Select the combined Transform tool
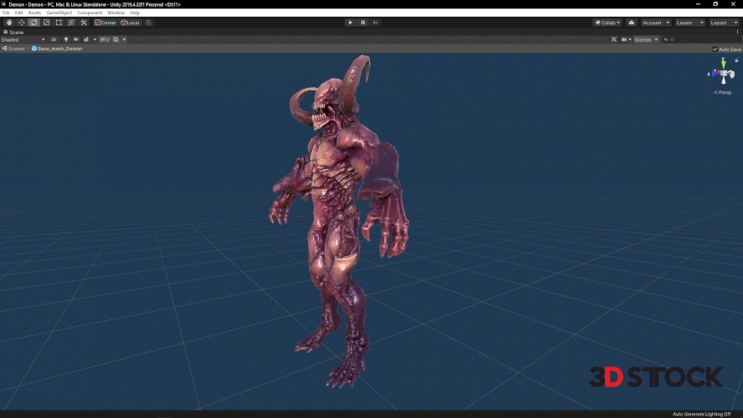Viewport: 743px width, 418px height. pyautogui.click(x=71, y=23)
